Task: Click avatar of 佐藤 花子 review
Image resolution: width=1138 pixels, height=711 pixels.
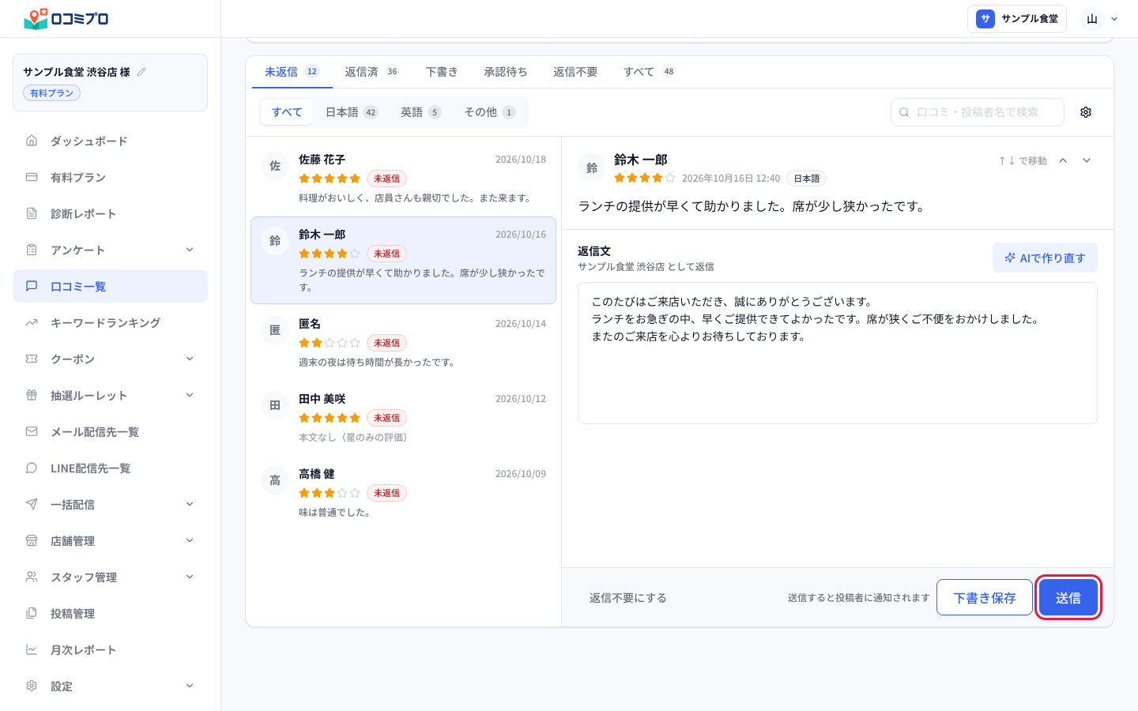Action: click(x=275, y=166)
